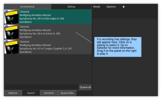Go to the Selector tab

coord(13,93)
